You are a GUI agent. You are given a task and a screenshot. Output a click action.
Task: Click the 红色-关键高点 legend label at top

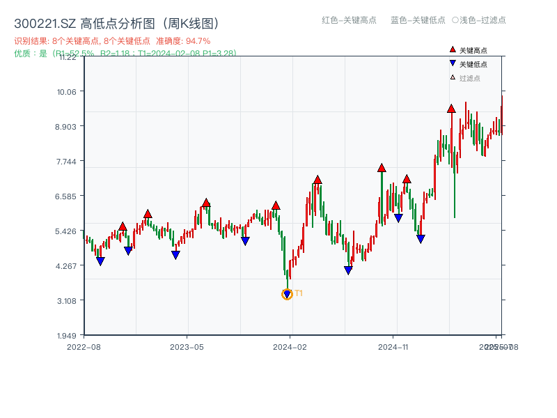349,20
